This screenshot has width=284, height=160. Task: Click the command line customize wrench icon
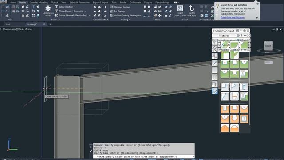[91, 151]
